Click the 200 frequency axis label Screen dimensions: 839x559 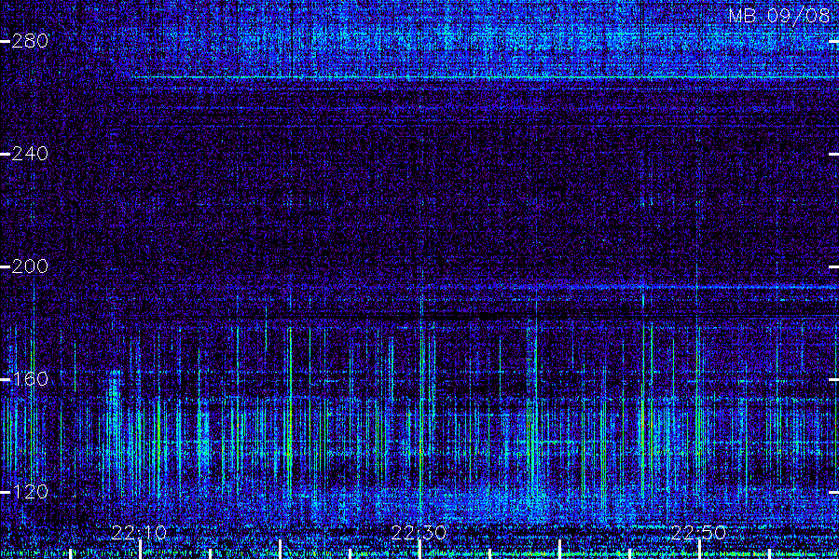(30, 266)
